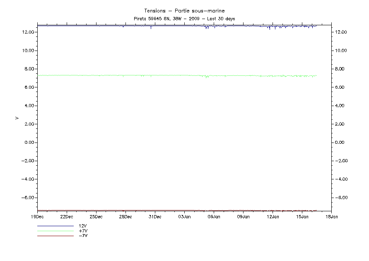369x261 pixels.
Task: Click the 12Jan date tick label
Action: (273, 217)
